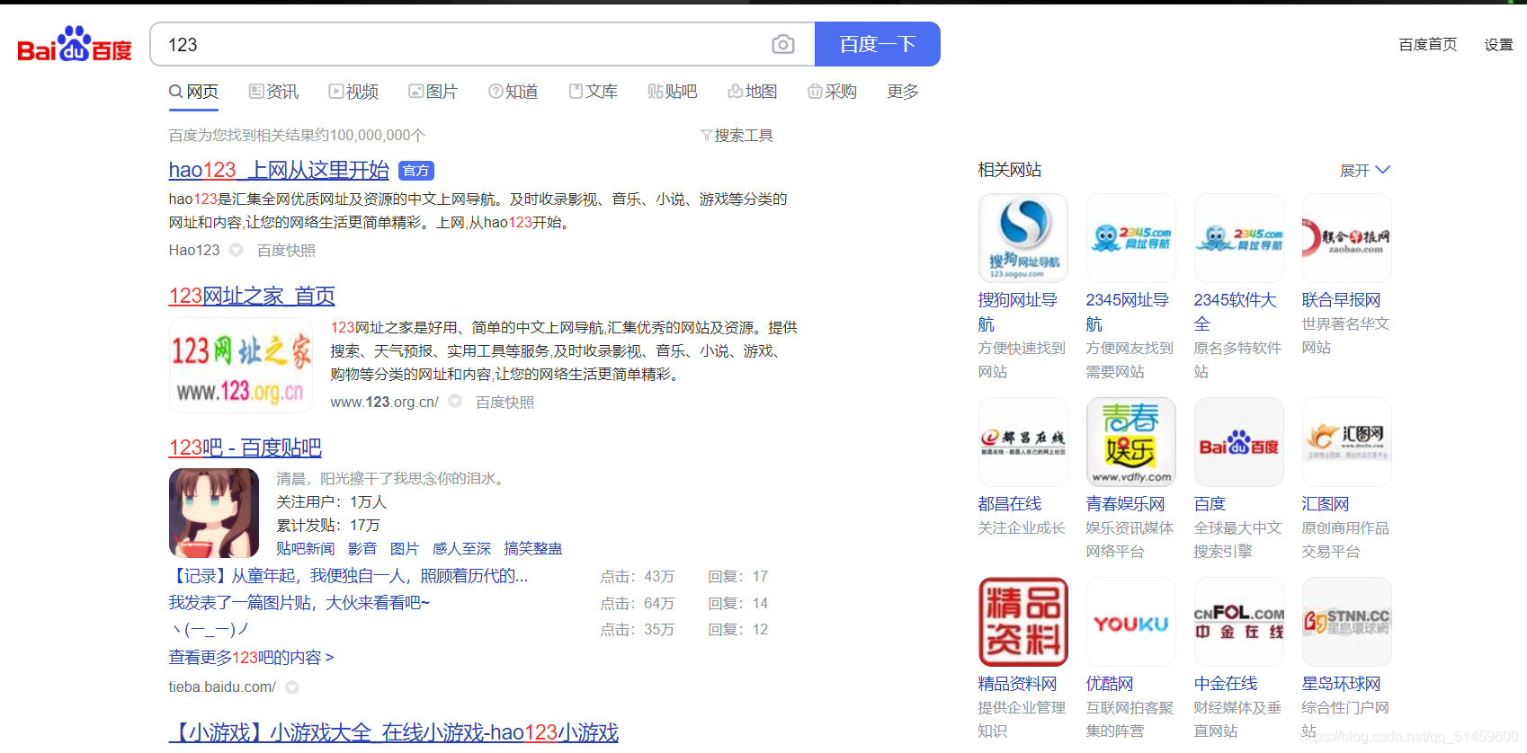Expand the 相关网站 panel with 展开
Screen dimensions: 1527x753
pos(1364,170)
